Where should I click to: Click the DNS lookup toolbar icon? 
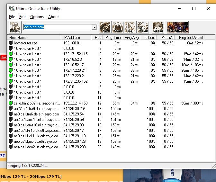click(105, 27)
